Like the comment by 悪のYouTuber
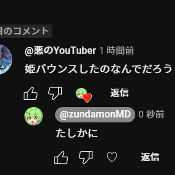The height and width of the screenshot is (175, 175). point(31,93)
